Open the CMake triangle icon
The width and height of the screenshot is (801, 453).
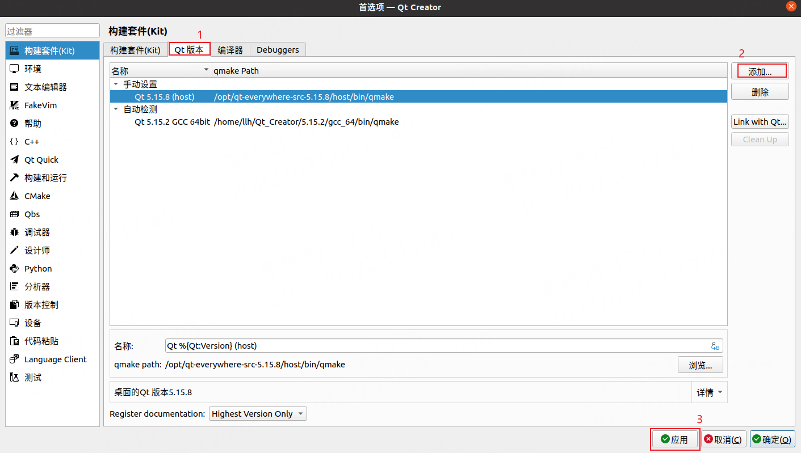tap(15, 196)
